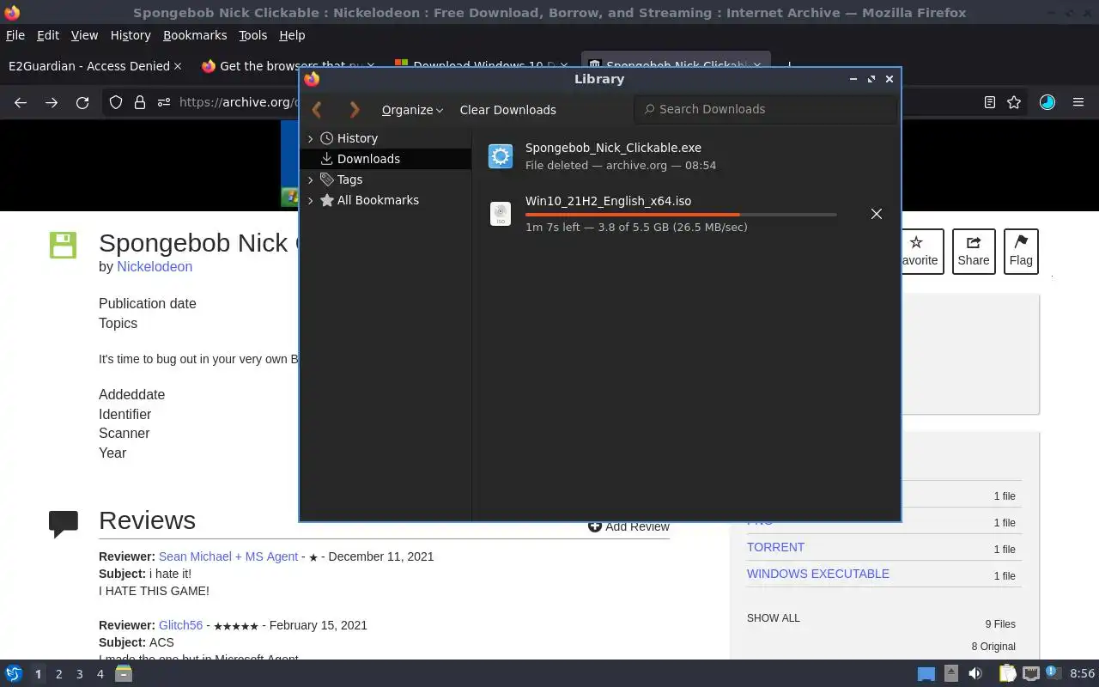Open Sean Michael + MS Agent reviewer link

(x=228, y=556)
